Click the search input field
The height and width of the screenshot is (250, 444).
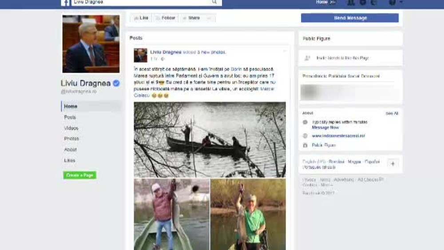(141, 2)
